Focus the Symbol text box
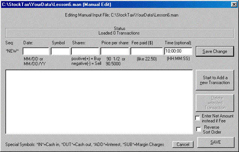 tap(60, 51)
